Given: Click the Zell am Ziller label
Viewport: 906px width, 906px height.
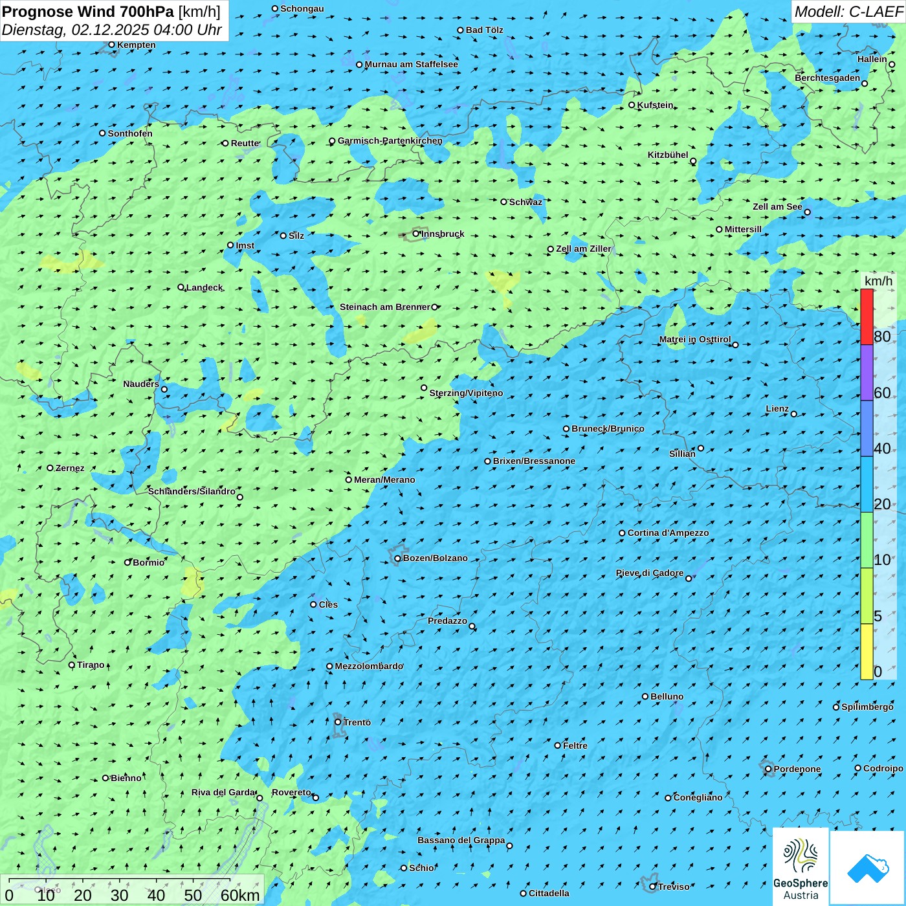Looking at the screenshot, I should (x=584, y=249).
